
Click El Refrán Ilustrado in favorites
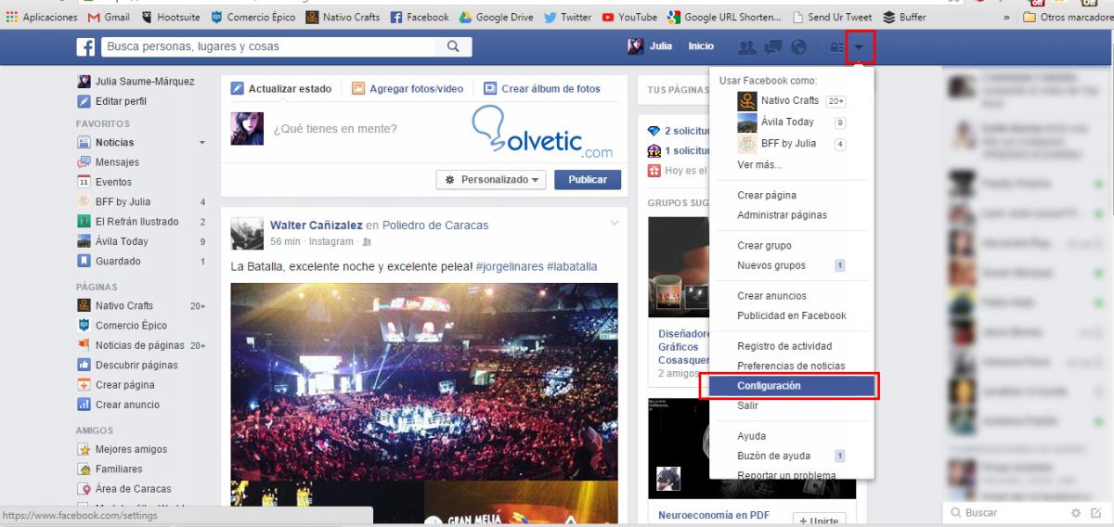pos(136,222)
